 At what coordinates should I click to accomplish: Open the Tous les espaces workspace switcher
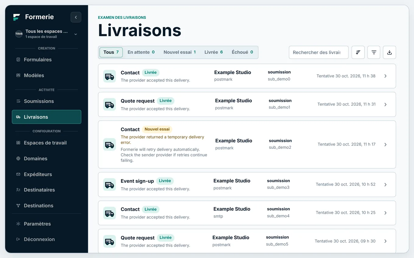coord(47,34)
